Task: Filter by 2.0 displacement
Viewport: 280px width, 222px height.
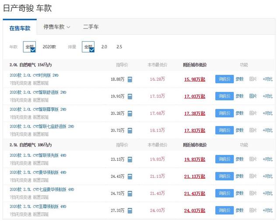Action: point(104,47)
